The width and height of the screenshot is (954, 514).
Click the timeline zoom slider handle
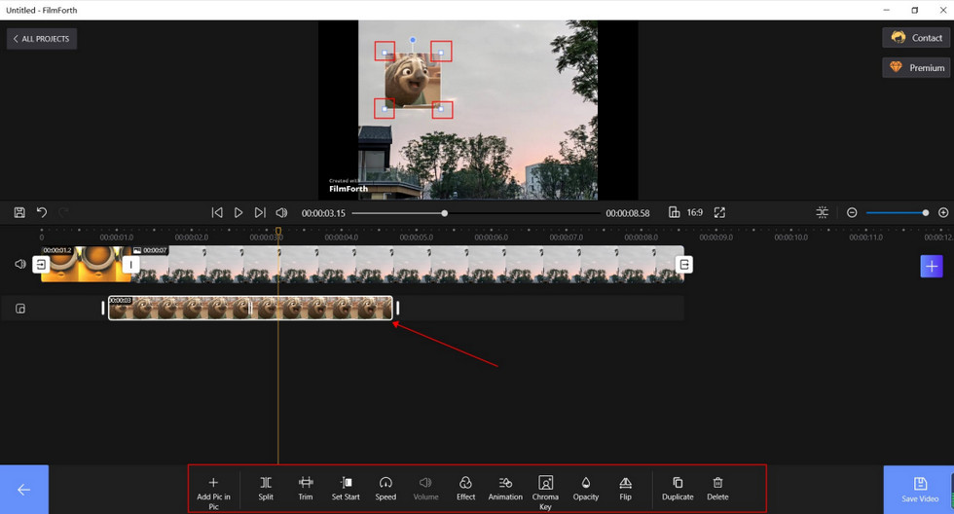[x=926, y=212]
